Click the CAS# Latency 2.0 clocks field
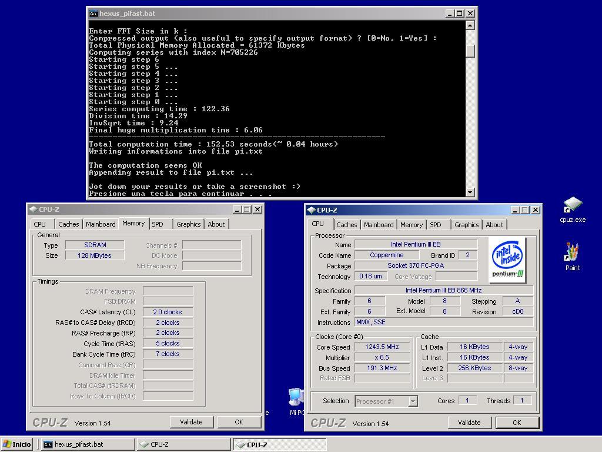 (x=168, y=312)
